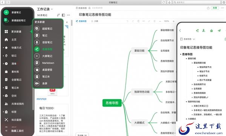The height and width of the screenshot is (136, 226).
Task: Click the sync icon in title bar
Action: [x=163, y=2]
